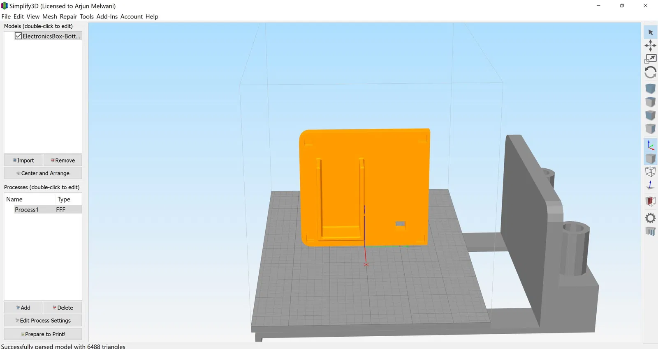This screenshot has height=349, width=658.
Task: Open Edit Process Settings
Action: coord(43,321)
